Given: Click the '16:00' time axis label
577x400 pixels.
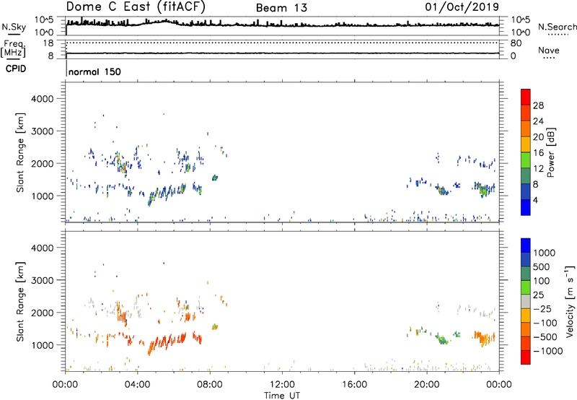Looking at the screenshot, I should pos(354,385).
